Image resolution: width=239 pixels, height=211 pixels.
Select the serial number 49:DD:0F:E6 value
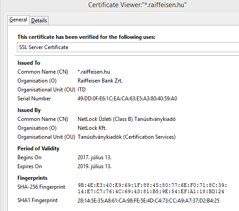click(127, 99)
